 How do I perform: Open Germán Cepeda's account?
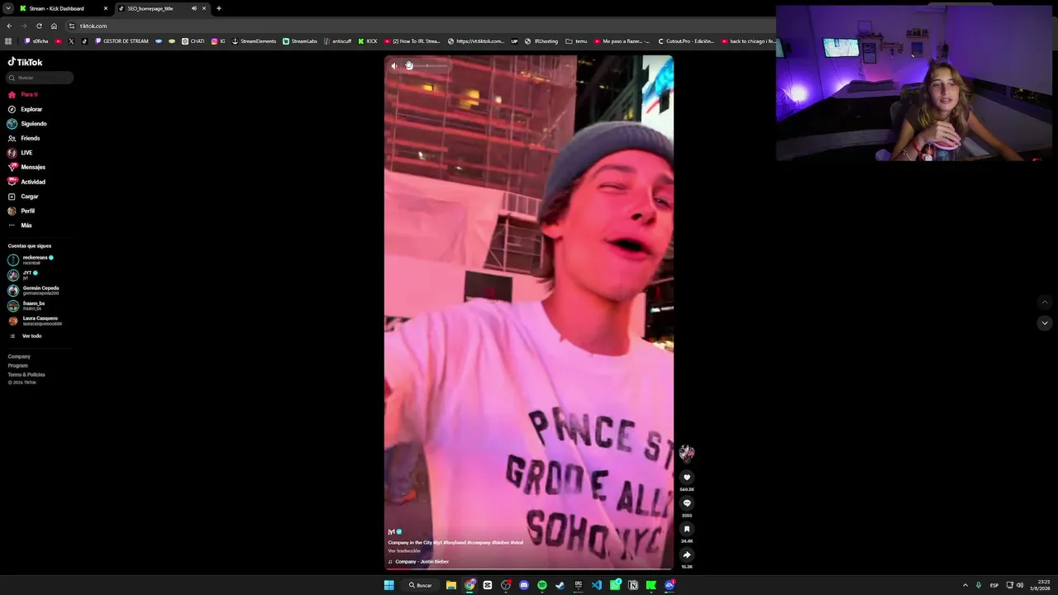point(34,290)
